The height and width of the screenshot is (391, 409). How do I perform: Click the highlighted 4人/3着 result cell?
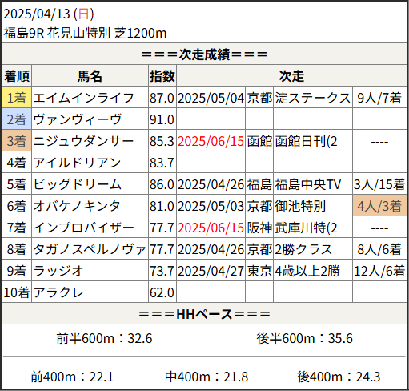pyautogui.click(x=379, y=206)
